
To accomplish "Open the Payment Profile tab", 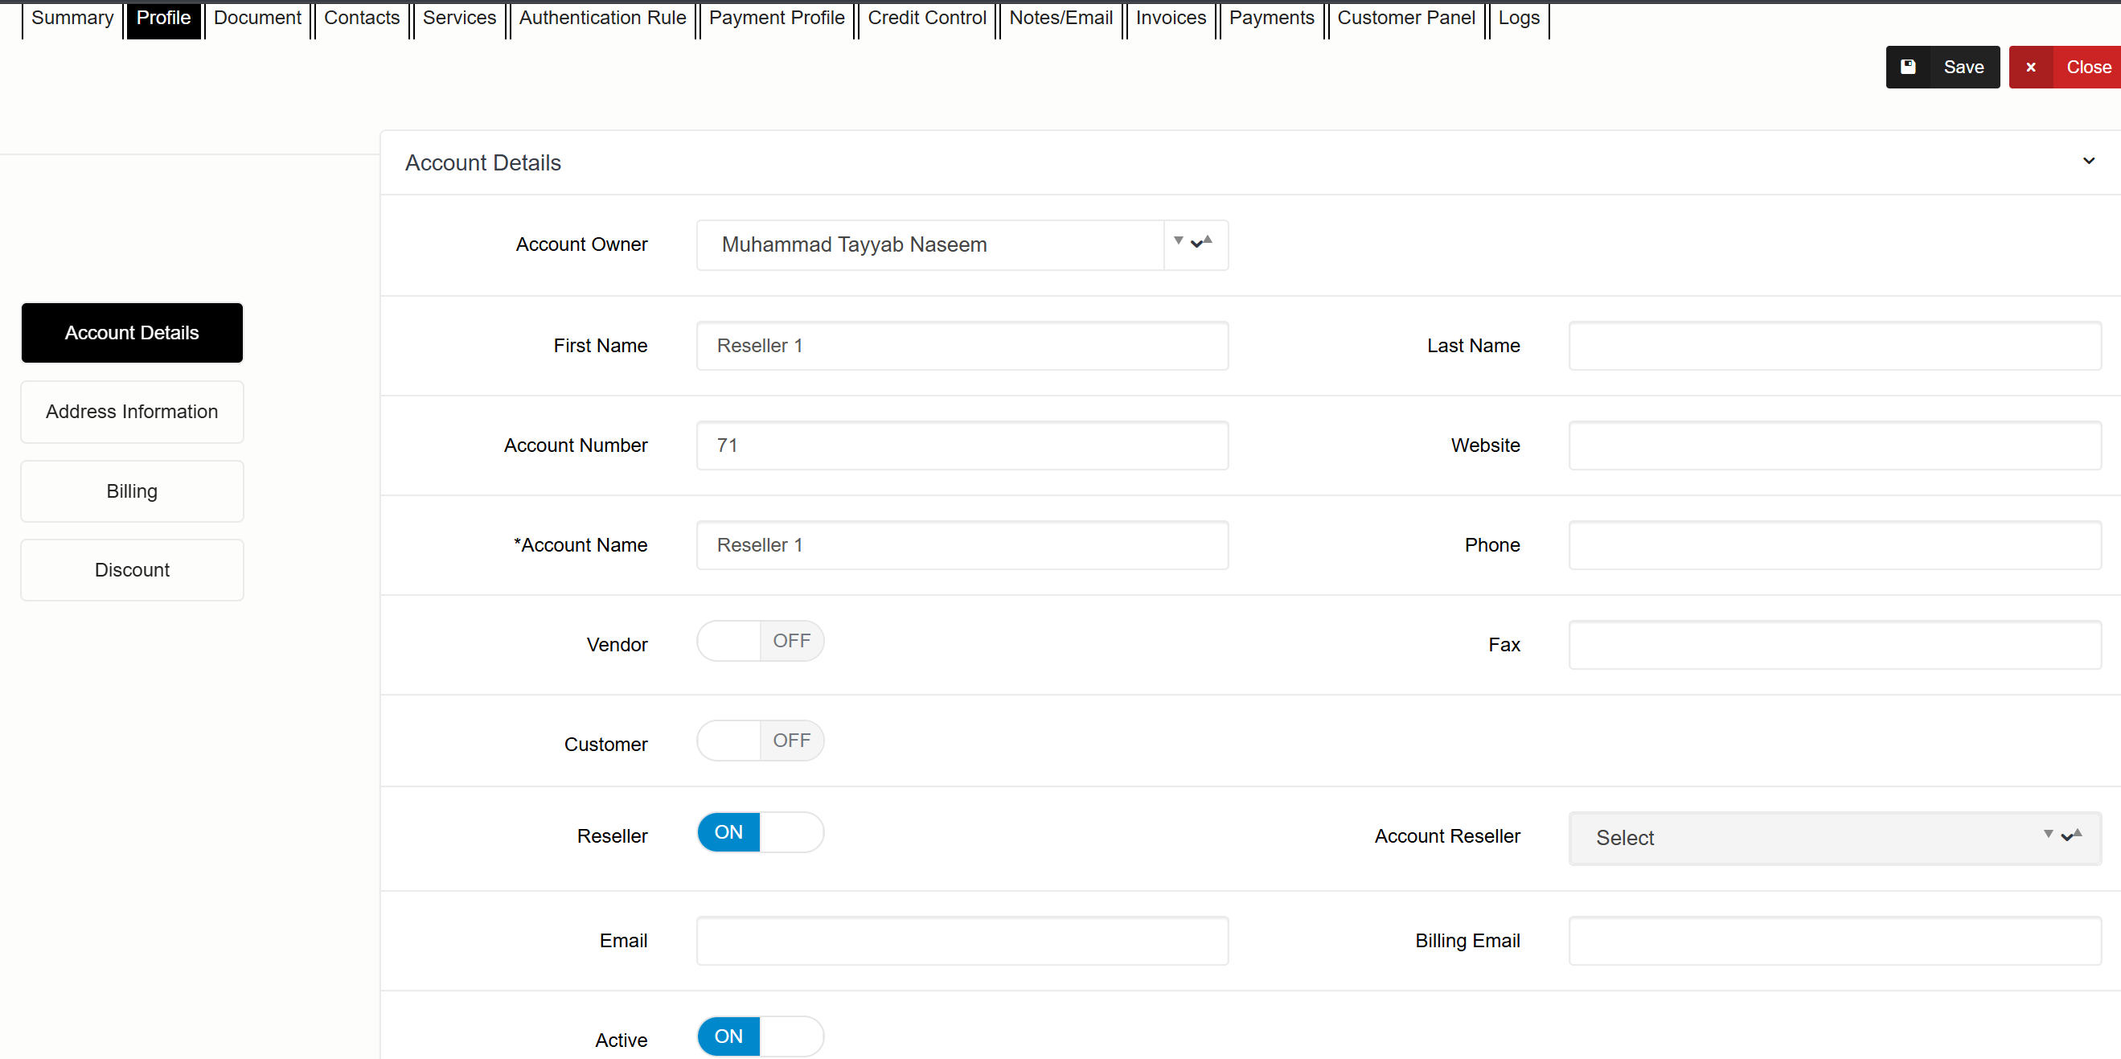I will (776, 18).
